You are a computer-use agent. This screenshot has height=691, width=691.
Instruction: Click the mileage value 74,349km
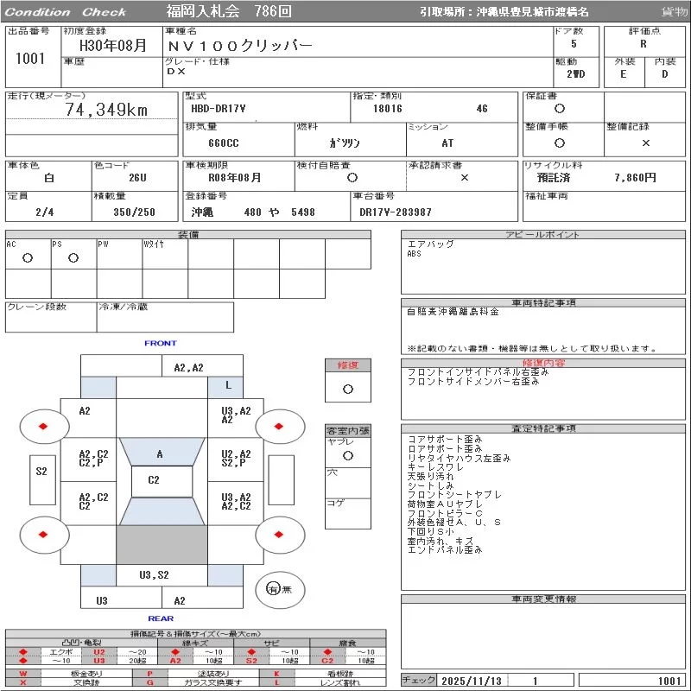[106, 110]
